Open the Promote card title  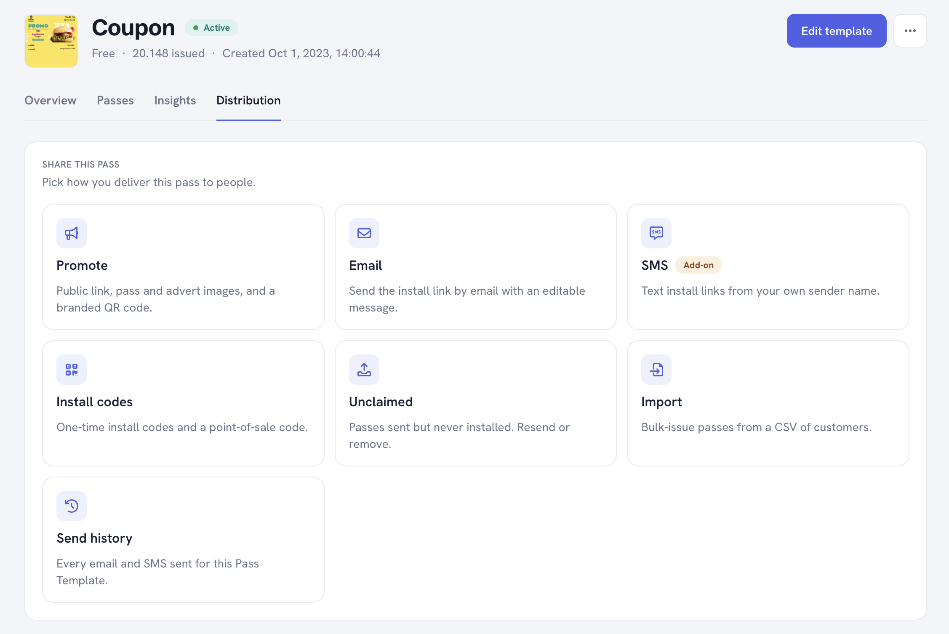[x=82, y=265]
